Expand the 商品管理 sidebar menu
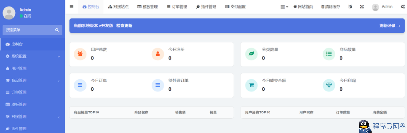This screenshot has height=133, width=407. pos(33,81)
